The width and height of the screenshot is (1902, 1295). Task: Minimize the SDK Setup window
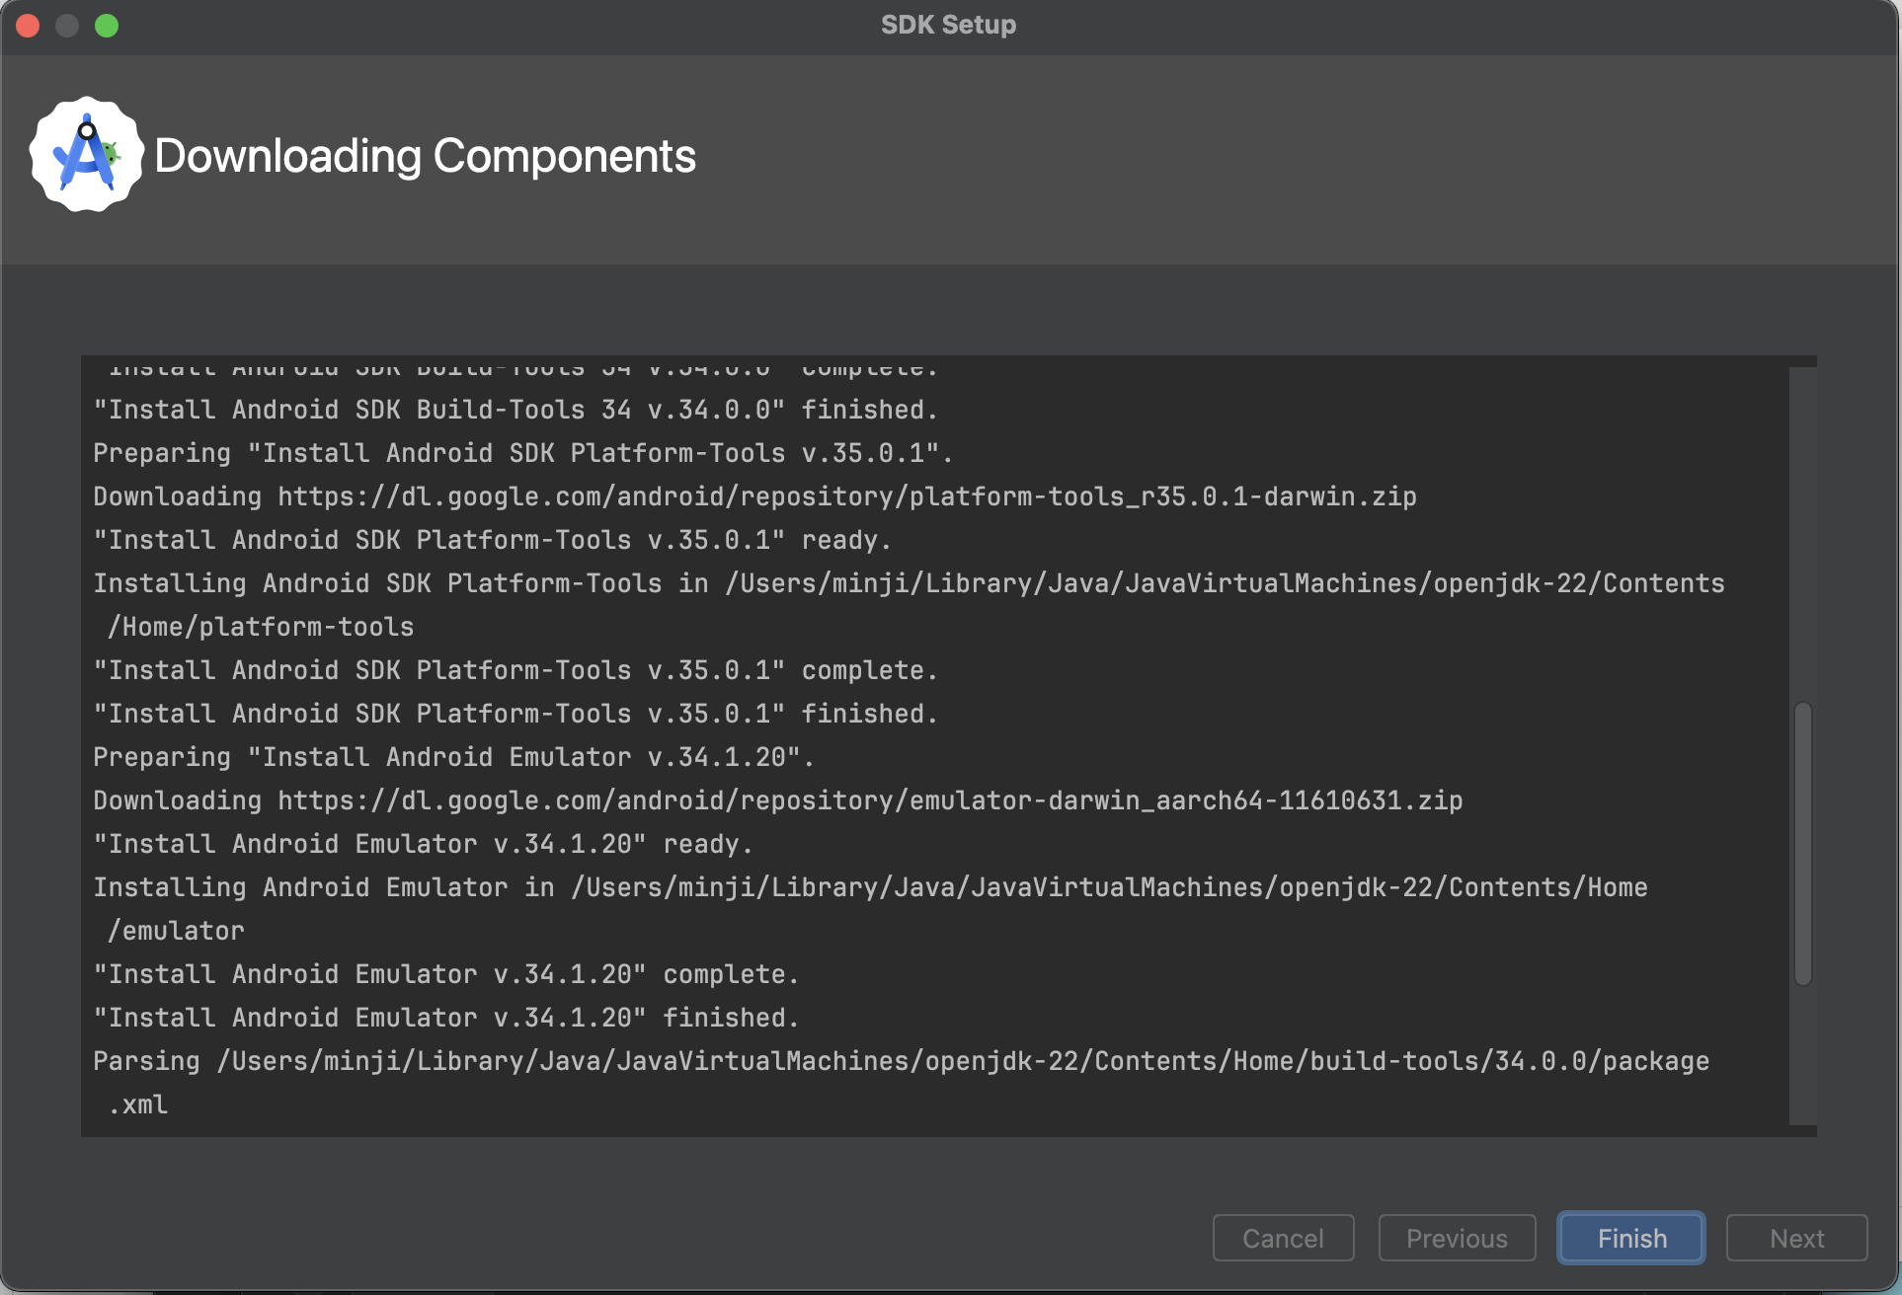click(67, 26)
